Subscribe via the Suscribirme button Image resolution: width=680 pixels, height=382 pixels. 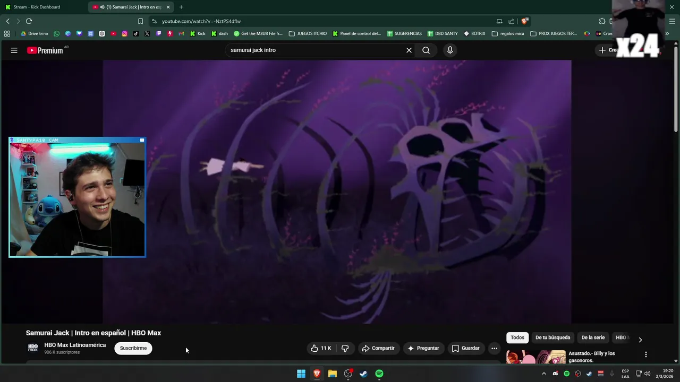tap(133, 348)
